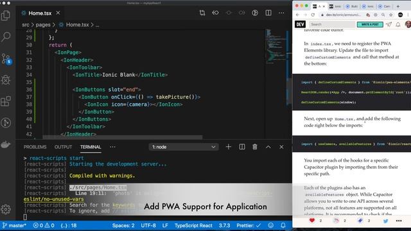Close the Home.tsx editor tab
411x231 pixels.
pyautogui.click(x=58, y=13)
